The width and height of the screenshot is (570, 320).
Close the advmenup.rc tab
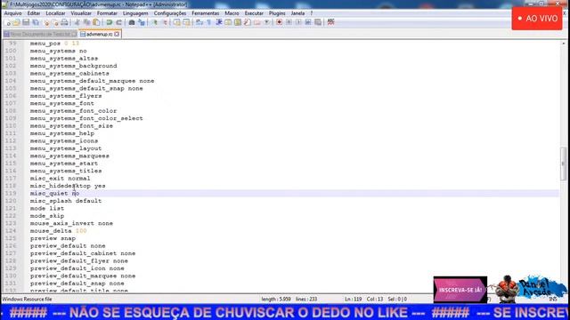click(117, 34)
